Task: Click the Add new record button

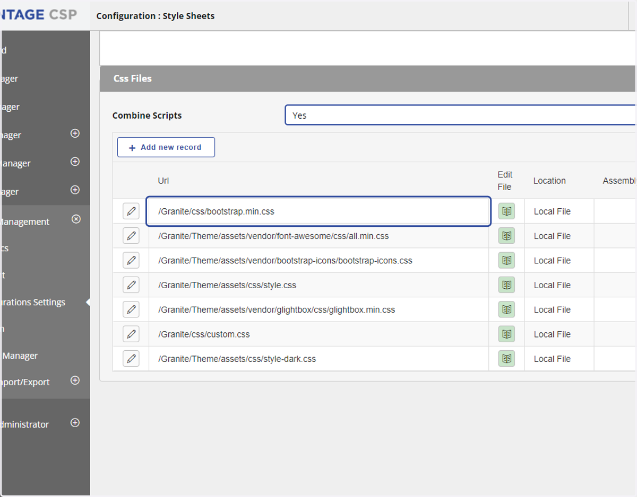Action: [x=166, y=147]
